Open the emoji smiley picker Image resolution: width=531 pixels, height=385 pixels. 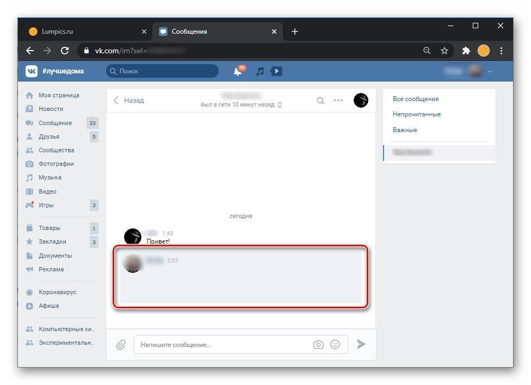[x=335, y=344]
